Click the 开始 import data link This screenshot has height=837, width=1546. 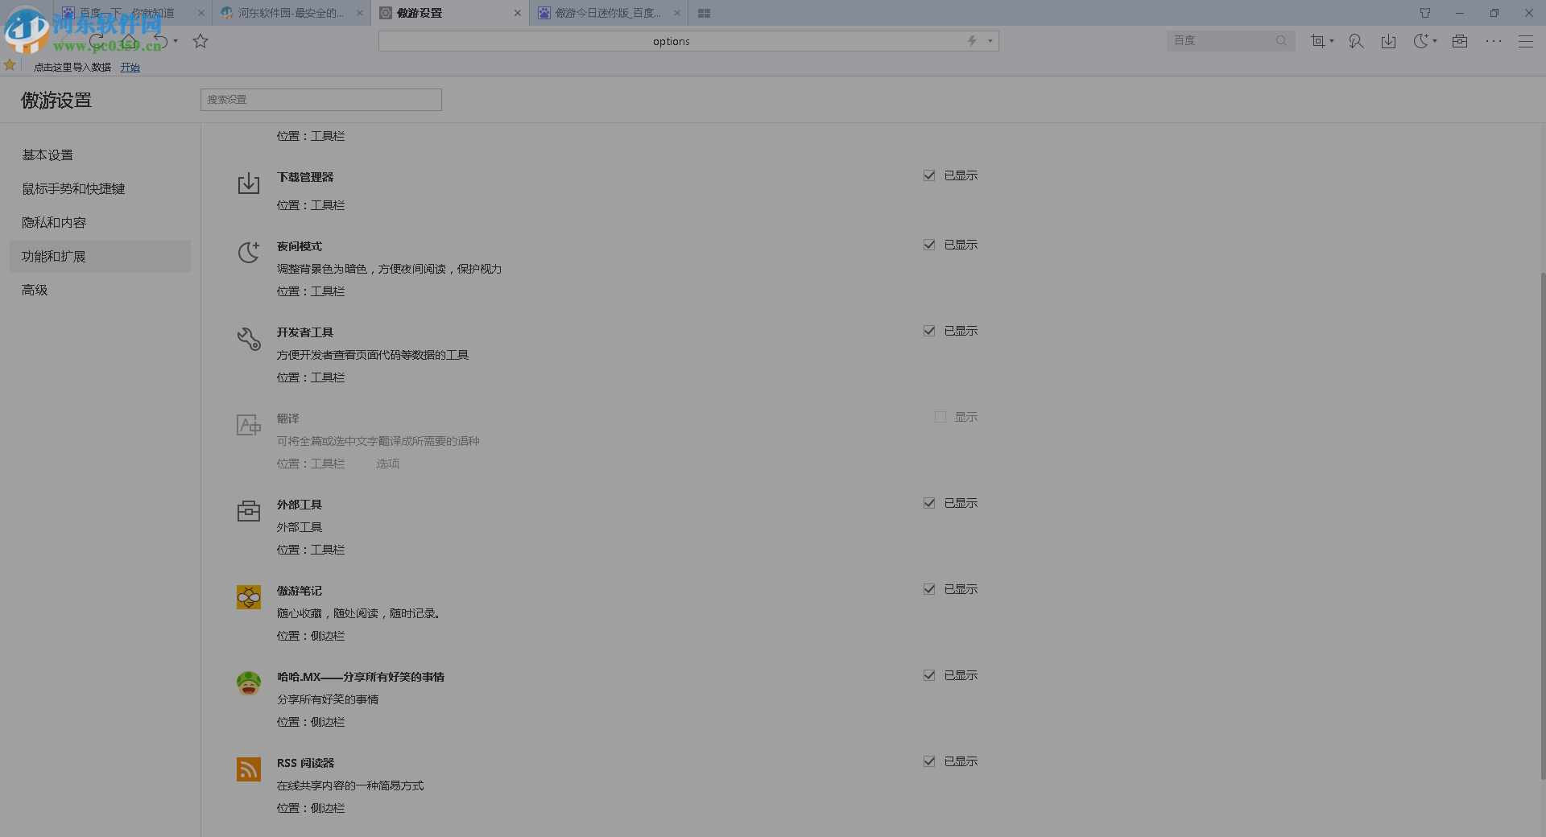click(x=130, y=68)
